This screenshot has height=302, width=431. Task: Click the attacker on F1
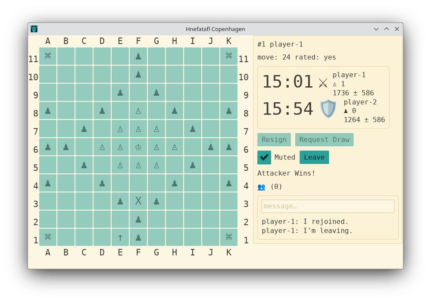pyautogui.click(x=138, y=238)
